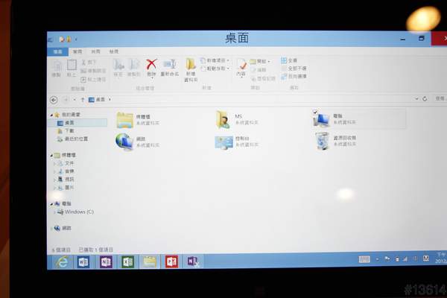Click the greyed Copy to icon
Image resolution: width=447 pixels, height=298 pixels.
click(x=133, y=65)
